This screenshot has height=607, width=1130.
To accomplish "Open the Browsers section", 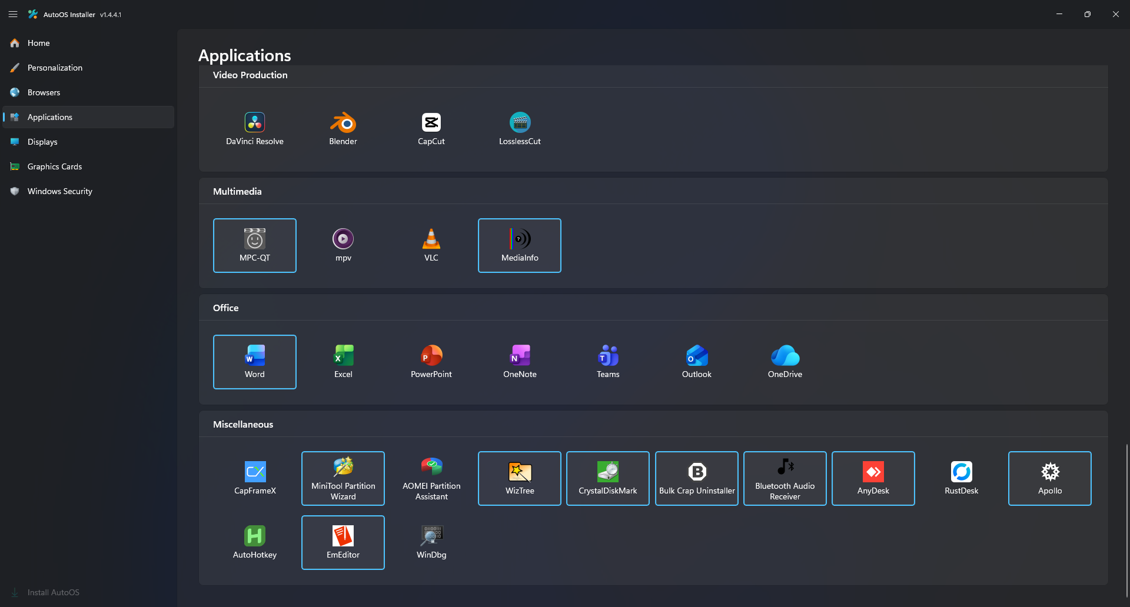I will [x=88, y=92].
